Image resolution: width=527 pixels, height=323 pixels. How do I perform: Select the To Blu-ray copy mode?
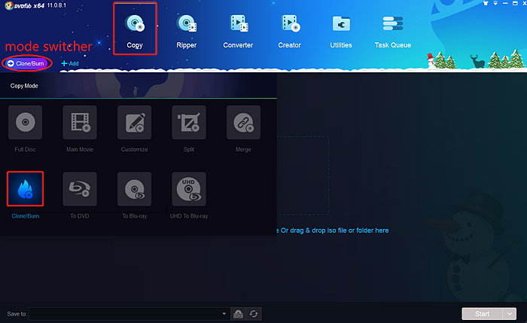(135, 195)
